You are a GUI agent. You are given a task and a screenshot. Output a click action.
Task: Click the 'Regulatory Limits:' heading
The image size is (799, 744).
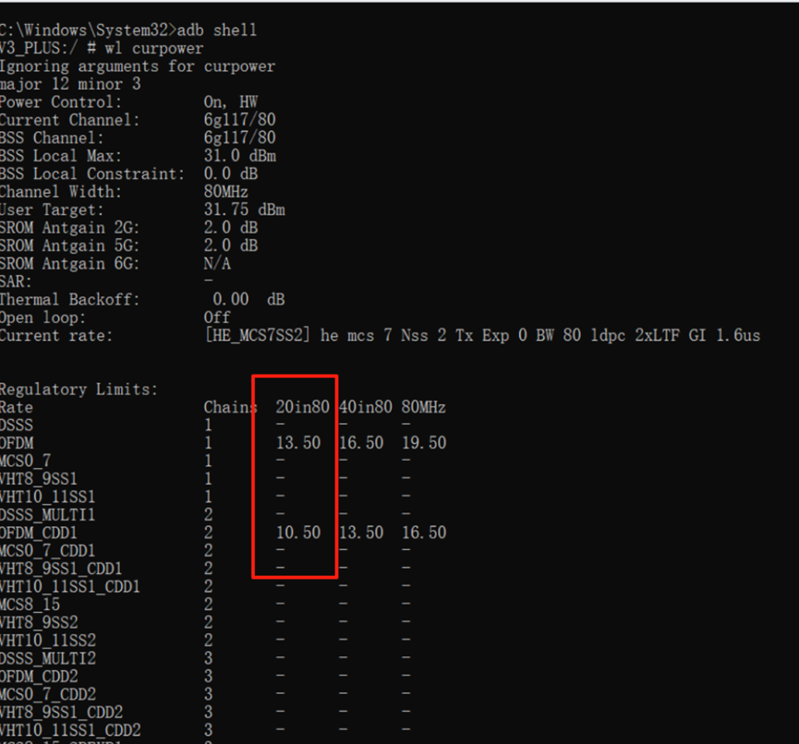click(x=79, y=390)
